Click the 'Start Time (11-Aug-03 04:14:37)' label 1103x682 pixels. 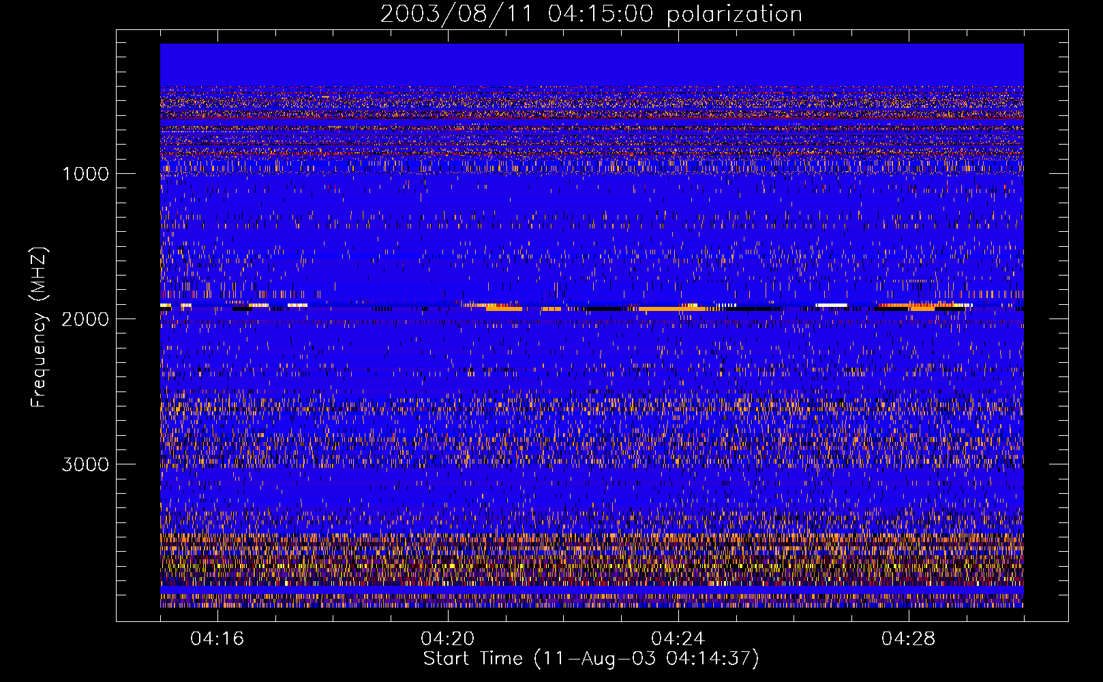coord(591,659)
